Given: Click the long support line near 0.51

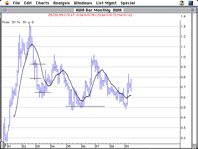Looking at the screenshot, I should pyautogui.click(x=85, y=106).
